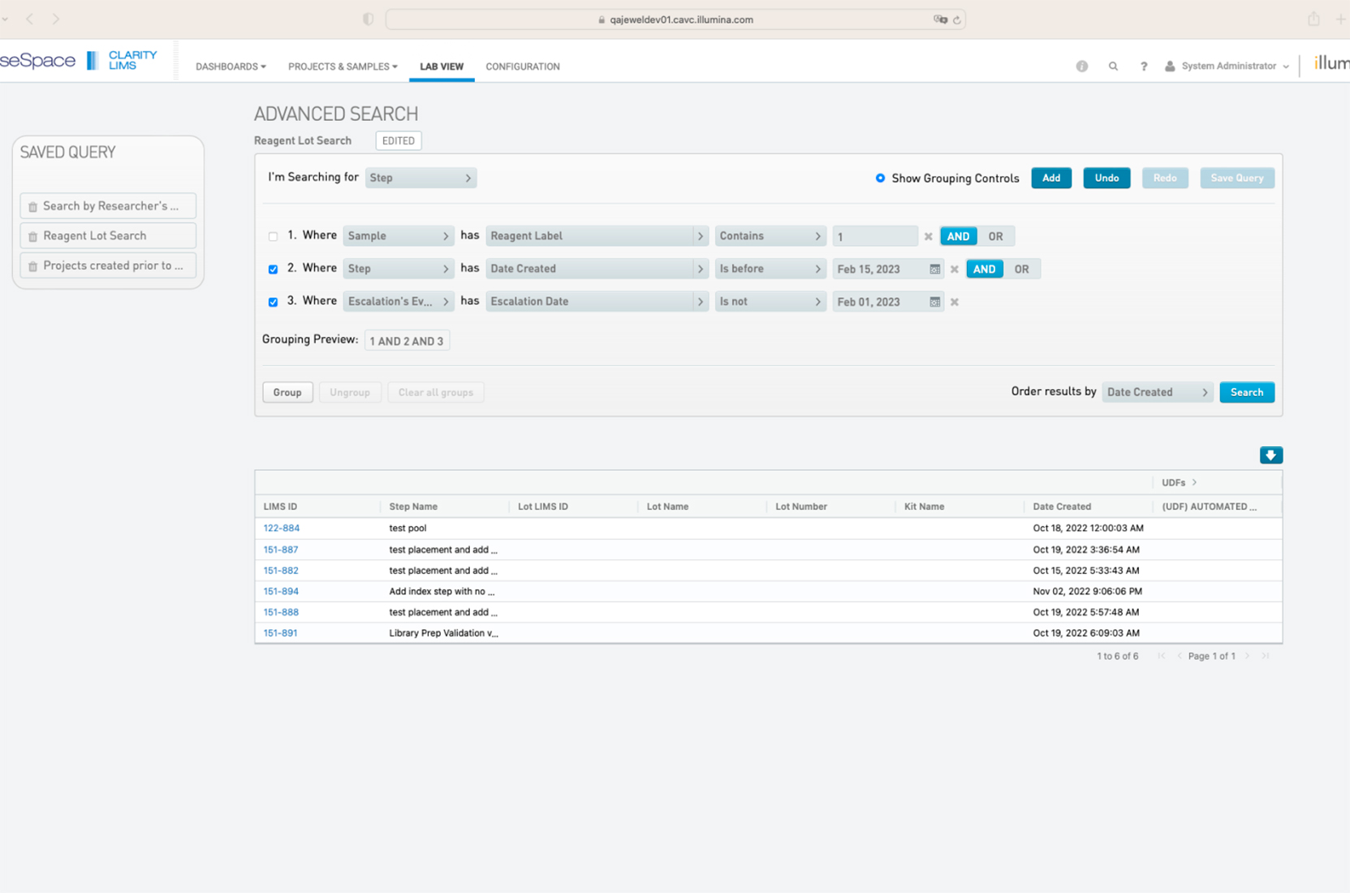Expand the I'm Searching for Step dropdown
Screen dimensions: 1350x893
point(421,178)
